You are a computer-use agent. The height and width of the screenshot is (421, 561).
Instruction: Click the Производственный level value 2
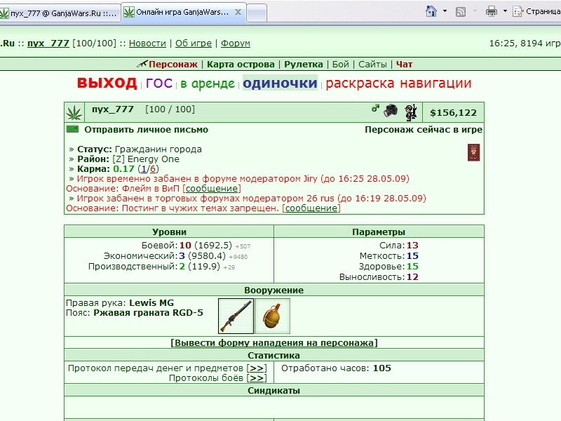[x=182, y=267]
